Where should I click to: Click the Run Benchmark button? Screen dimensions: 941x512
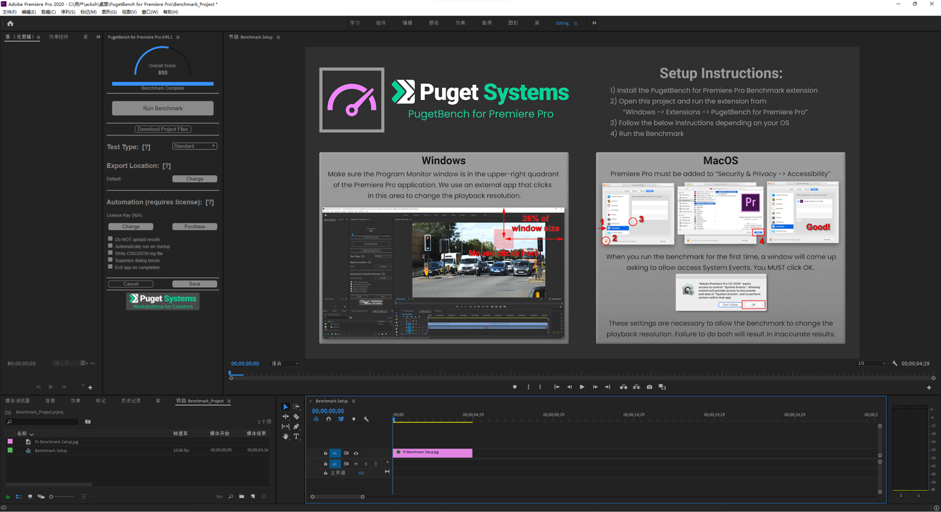pyautogui.click(x=163, y=108)
